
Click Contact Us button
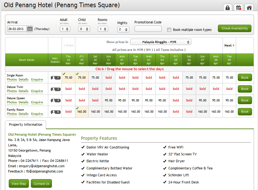tap(41, 183)
